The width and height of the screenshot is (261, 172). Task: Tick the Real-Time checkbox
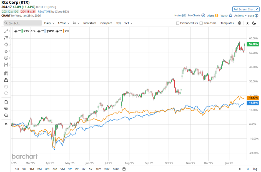[201, 23]
